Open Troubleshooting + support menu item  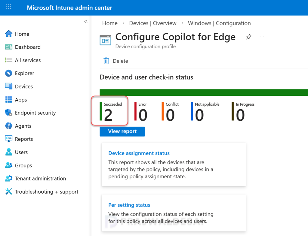point(47,192)
